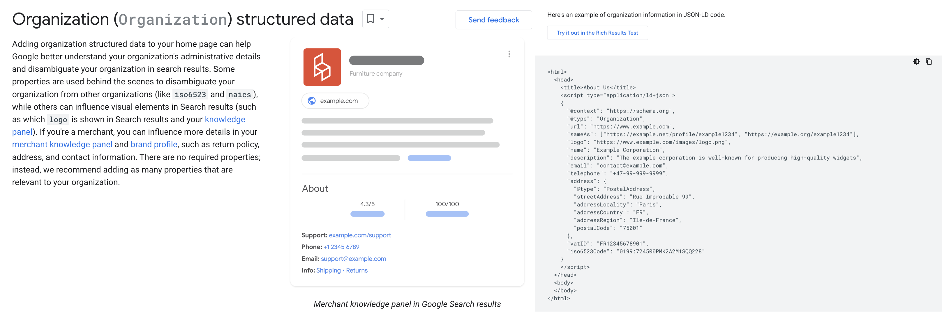Click the 4.3/5 rating bar
Viewport: 942px width, 327px height.
(367, 214)
